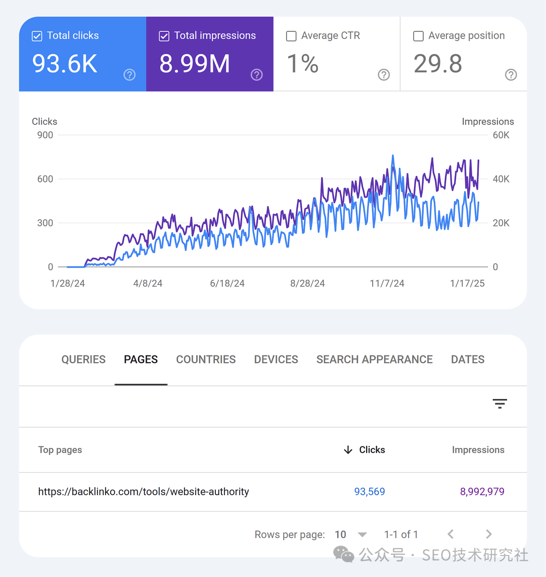Go to previous page of rows

tap(451, 534)
